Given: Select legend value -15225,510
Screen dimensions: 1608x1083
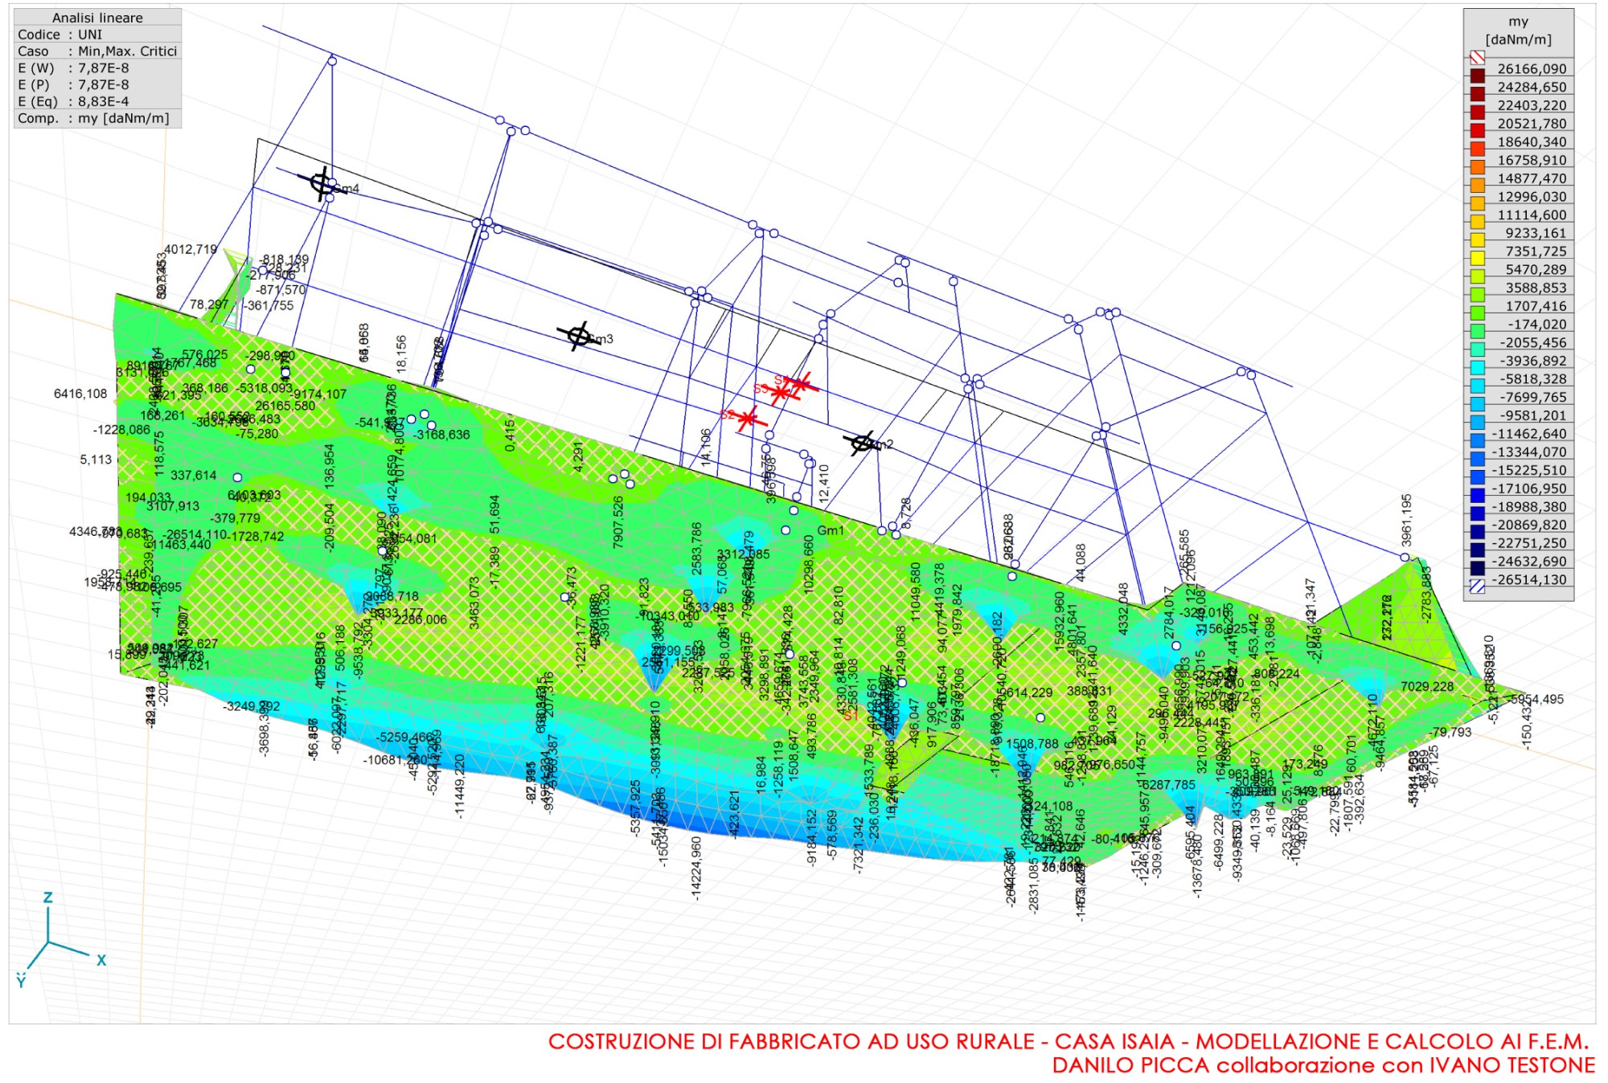Looking at the screenshot, I should coord(1529,470).
